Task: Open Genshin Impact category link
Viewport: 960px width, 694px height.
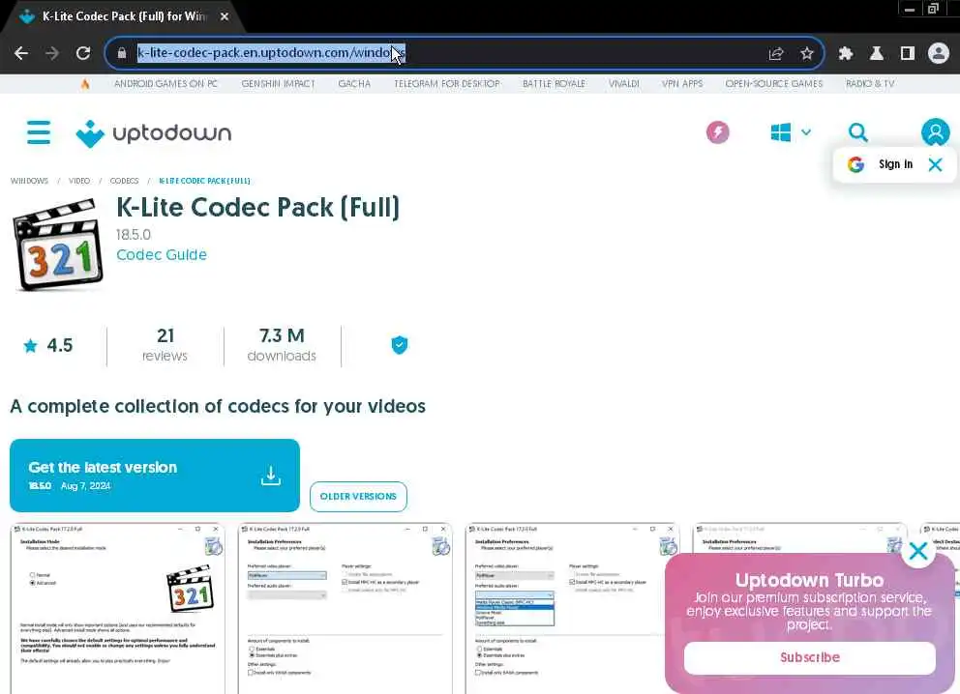Action: click(278, 84)
